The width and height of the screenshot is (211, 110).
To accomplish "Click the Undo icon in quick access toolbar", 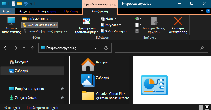I will (x=26, y=4).
